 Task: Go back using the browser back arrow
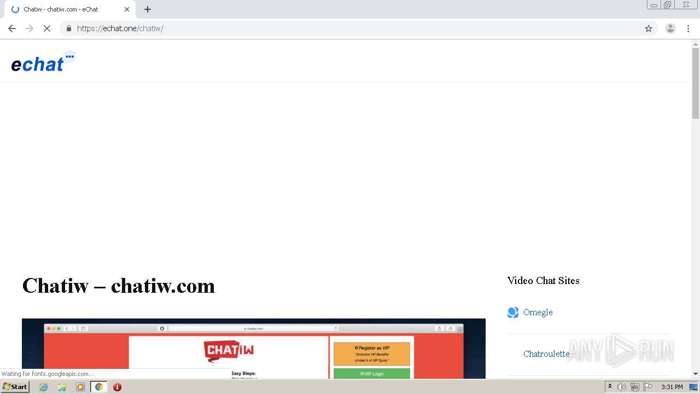click(12, 28)
